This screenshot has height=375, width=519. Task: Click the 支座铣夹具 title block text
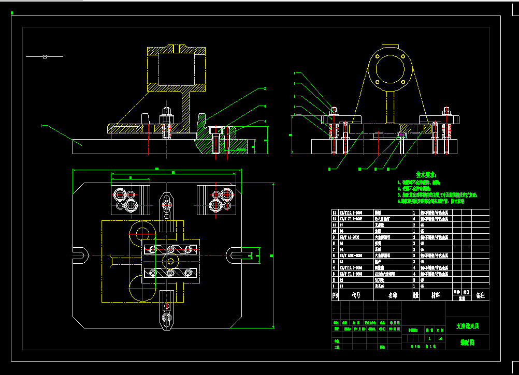[467, 326]
